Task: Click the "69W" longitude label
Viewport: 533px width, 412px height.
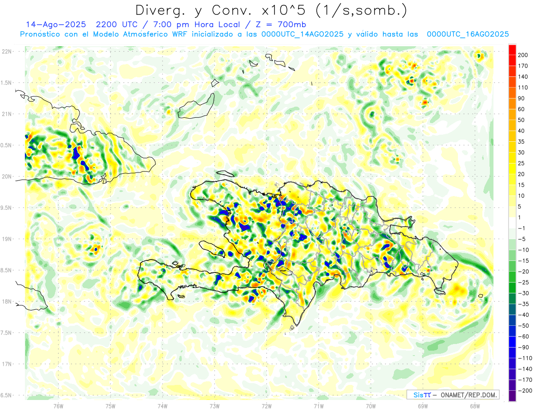Action: pos(422,406)
